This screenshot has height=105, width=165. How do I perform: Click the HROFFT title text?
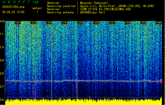[16, 2]
